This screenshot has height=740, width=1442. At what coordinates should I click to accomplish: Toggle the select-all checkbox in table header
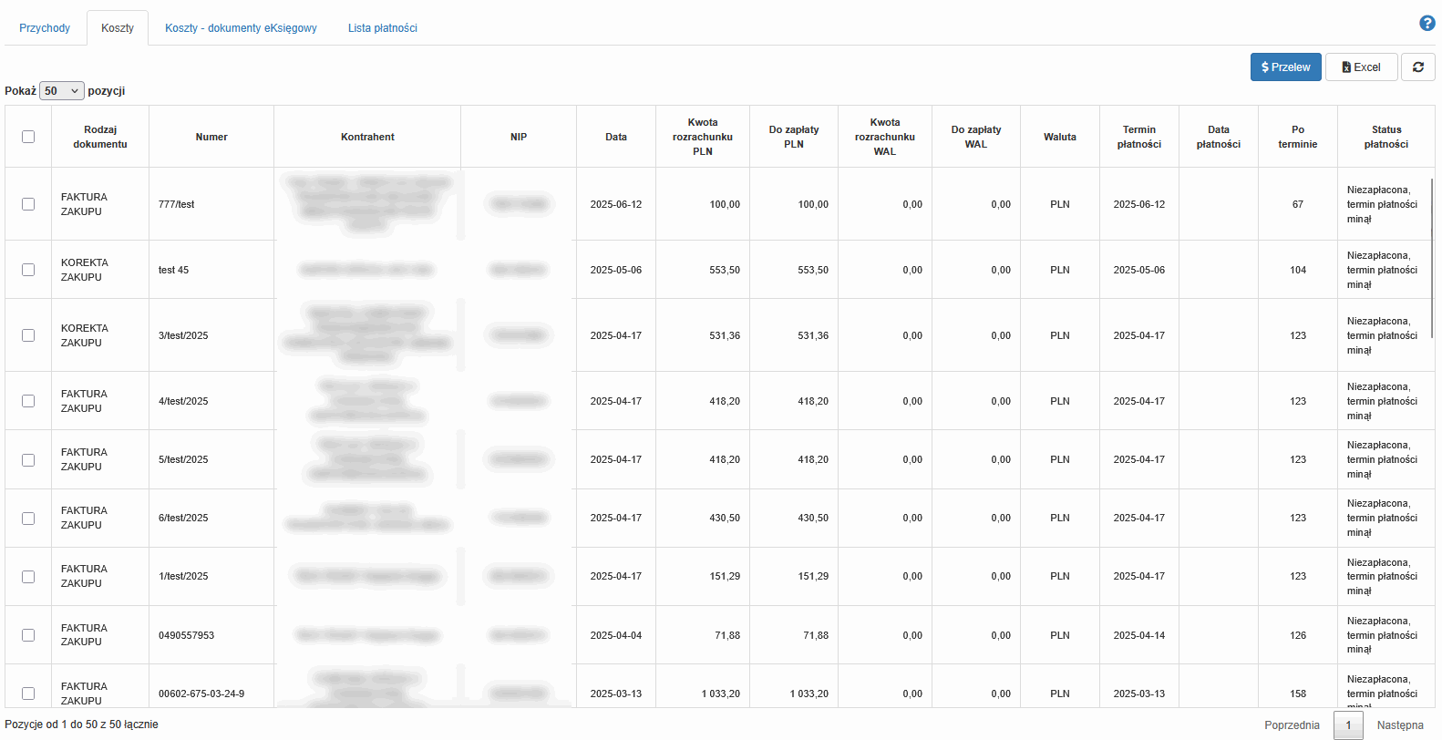tap(28, 137)
